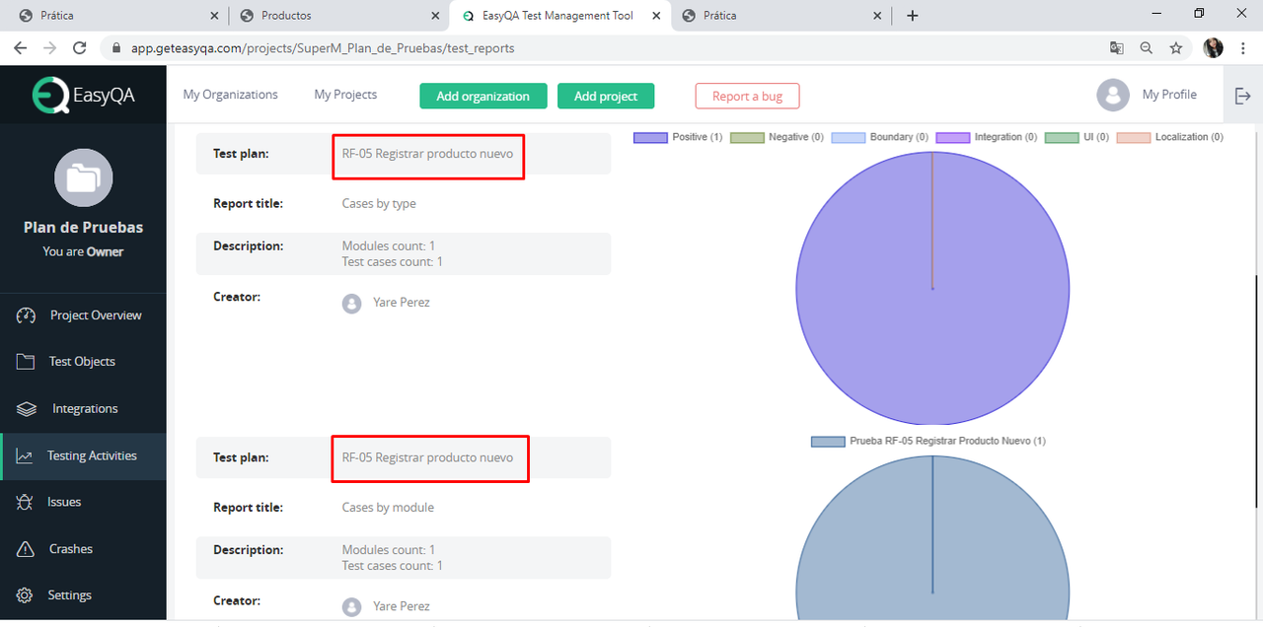This screenshot has height=627, width=1263.
Task: Open Crashes in sidebar
Action: 83,549
